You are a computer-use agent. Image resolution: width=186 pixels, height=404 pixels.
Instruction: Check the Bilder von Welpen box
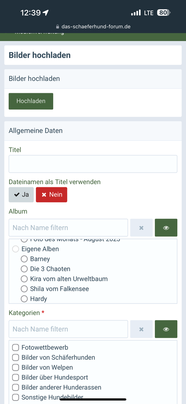(16, 368)
